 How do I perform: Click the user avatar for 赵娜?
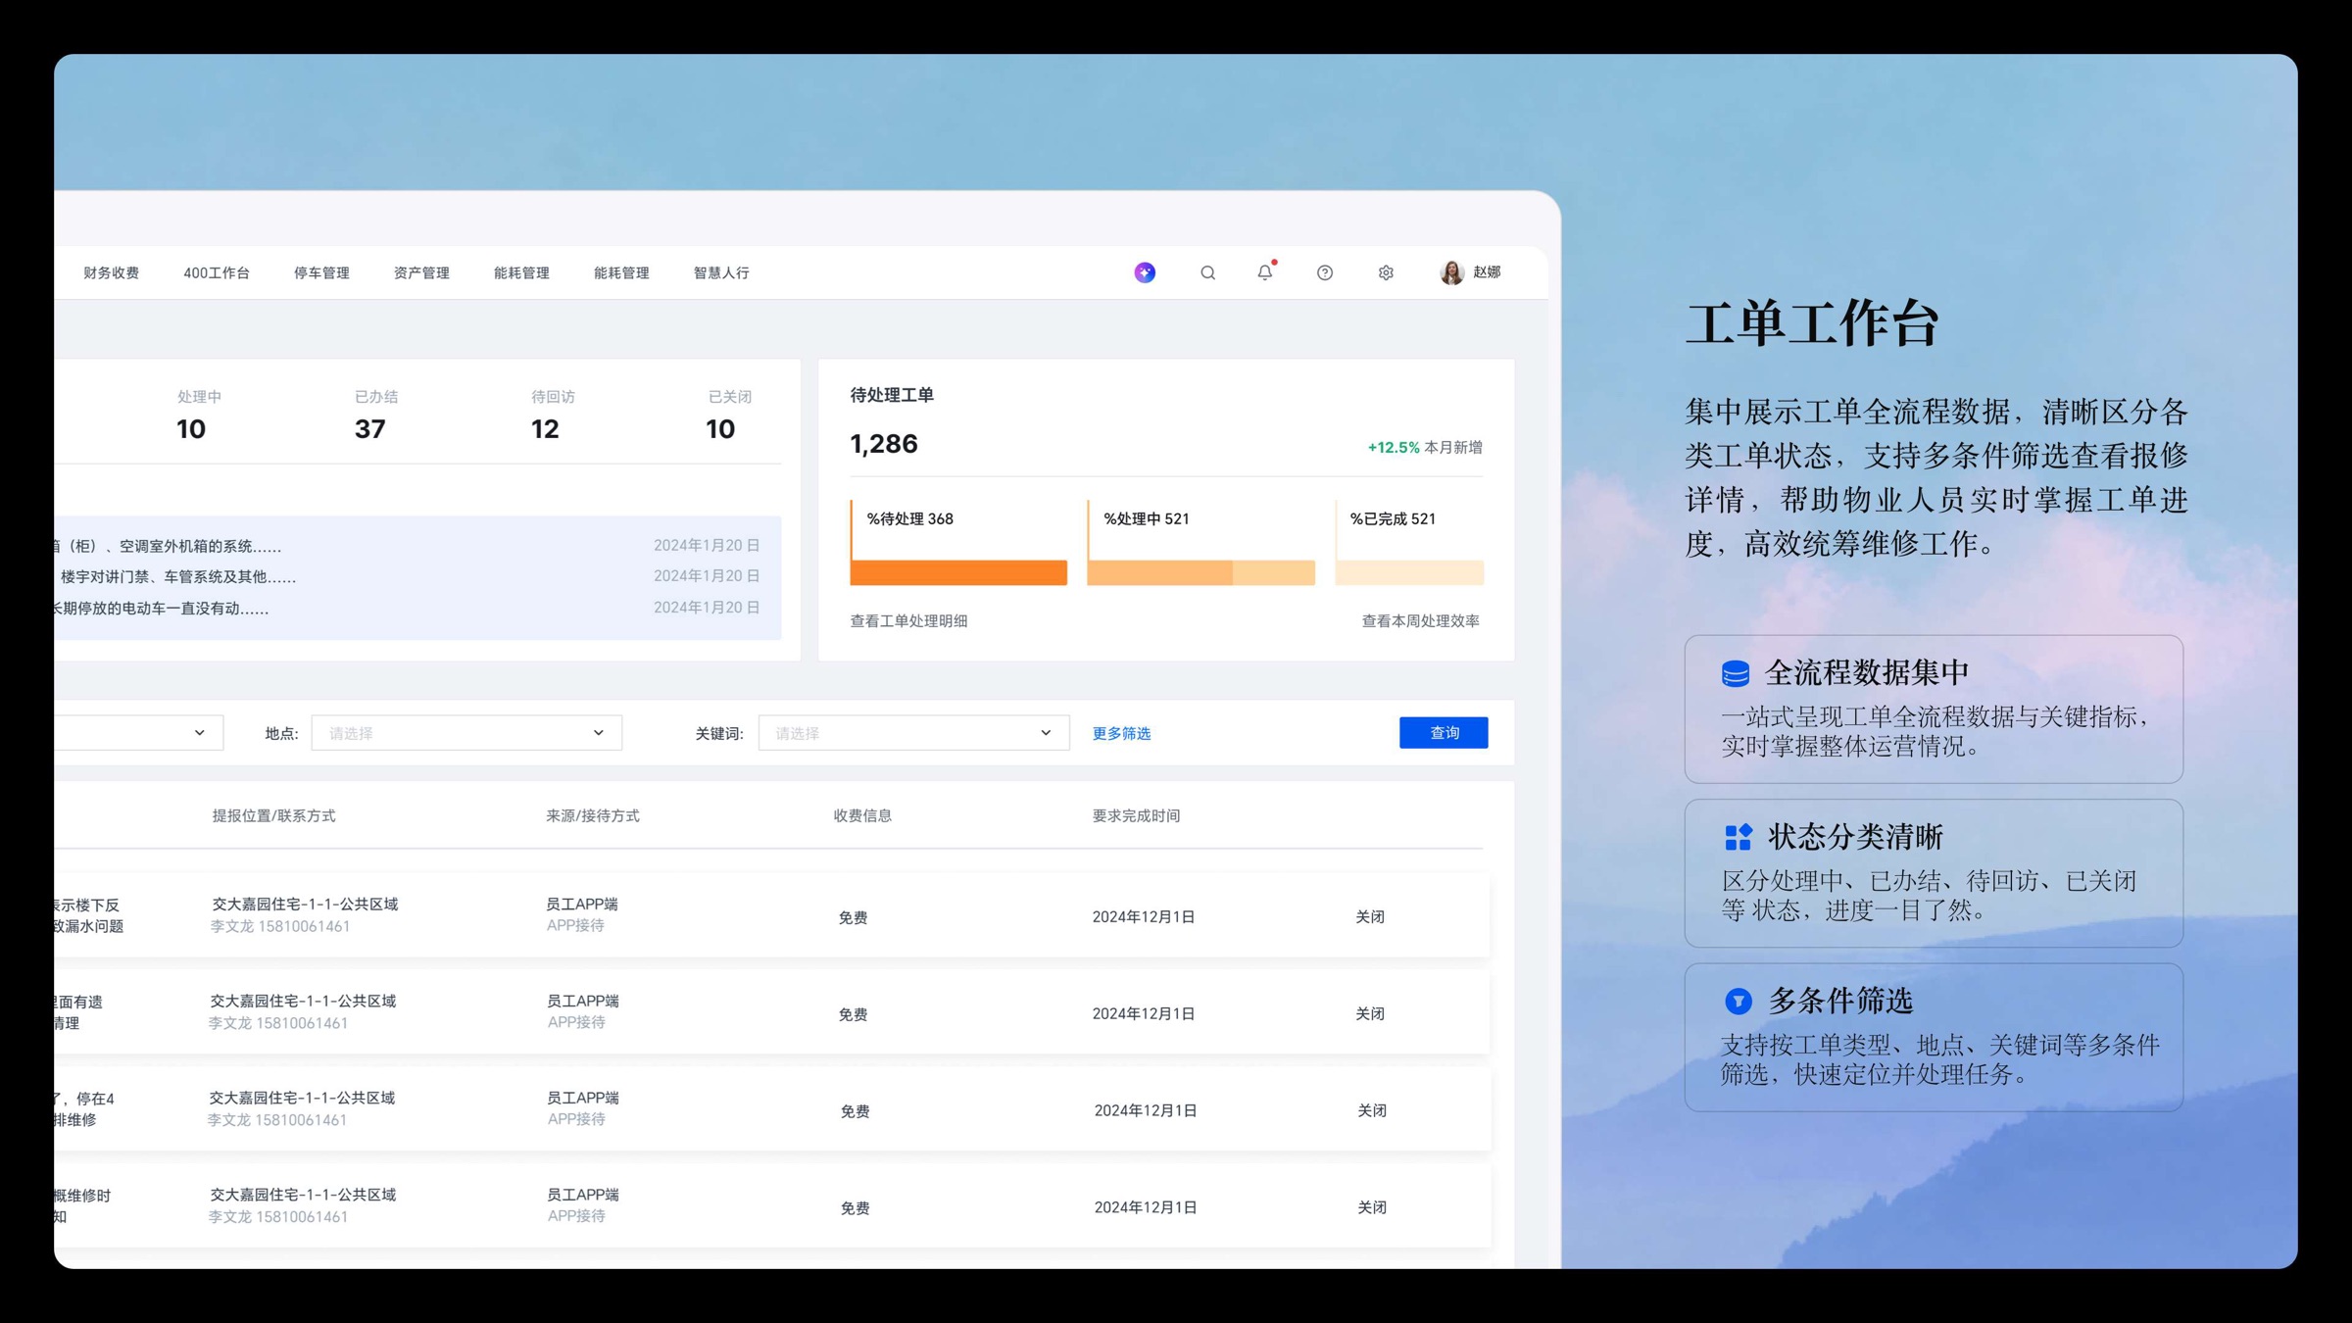(x=1451, y=272)
